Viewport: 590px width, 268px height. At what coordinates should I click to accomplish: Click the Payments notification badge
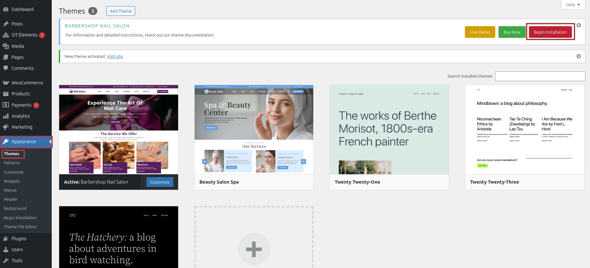click(x=36, y=105)
